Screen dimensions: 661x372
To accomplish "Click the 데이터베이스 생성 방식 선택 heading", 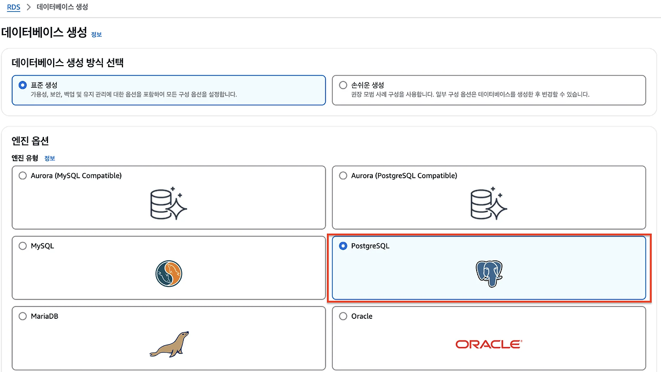I will (68, 63).
